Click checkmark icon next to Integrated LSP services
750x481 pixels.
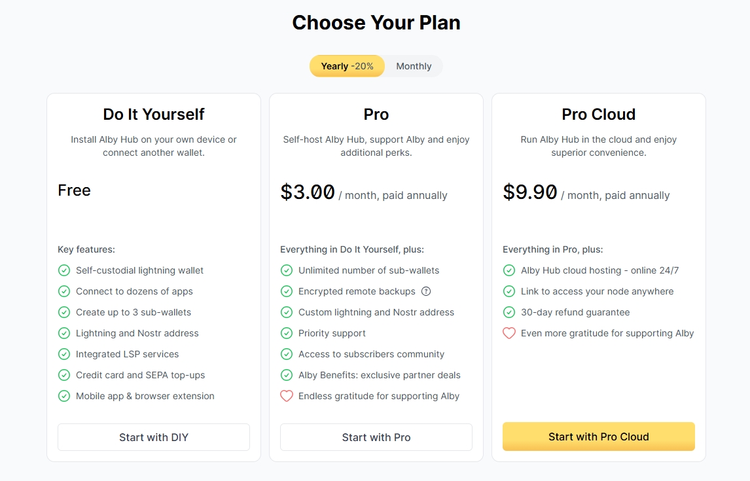64,354
